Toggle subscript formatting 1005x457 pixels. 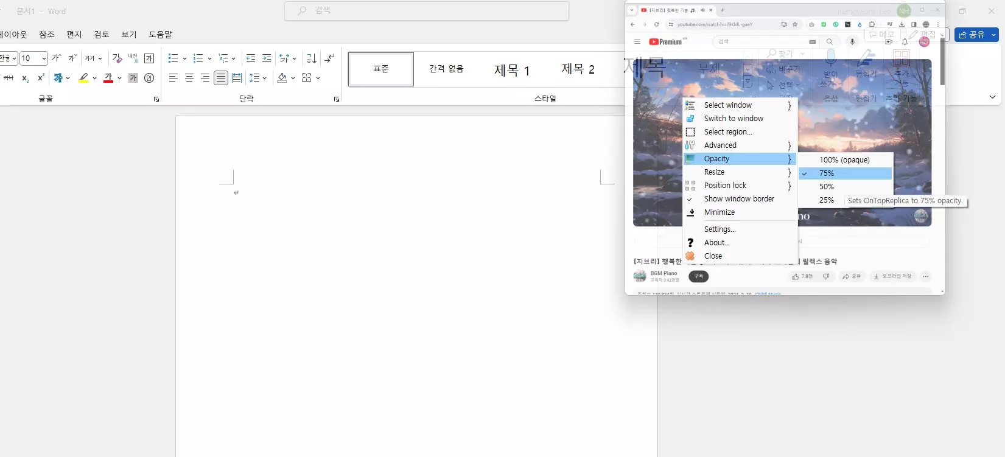coord(25,78)
